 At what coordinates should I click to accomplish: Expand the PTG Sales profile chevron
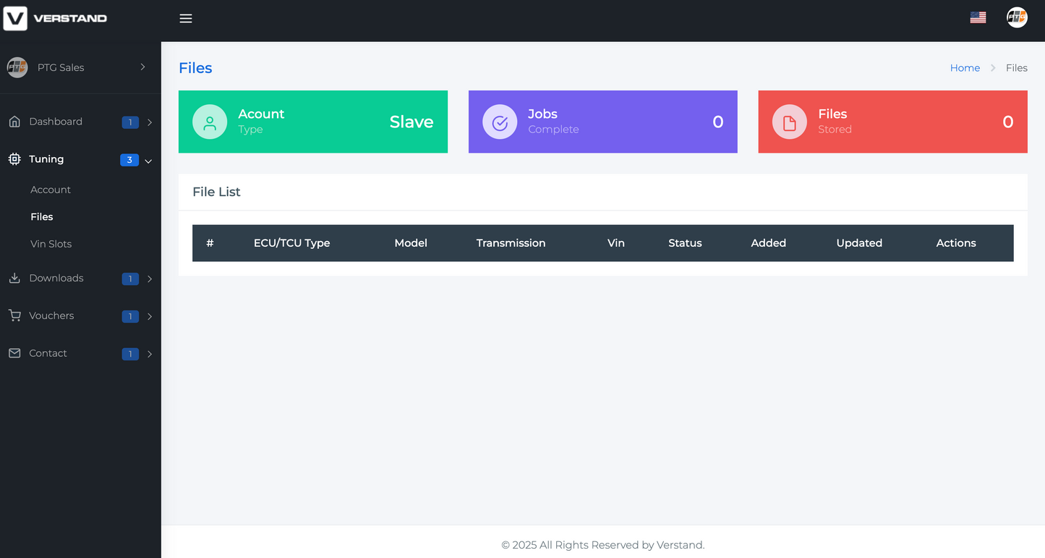pos(142,67)
